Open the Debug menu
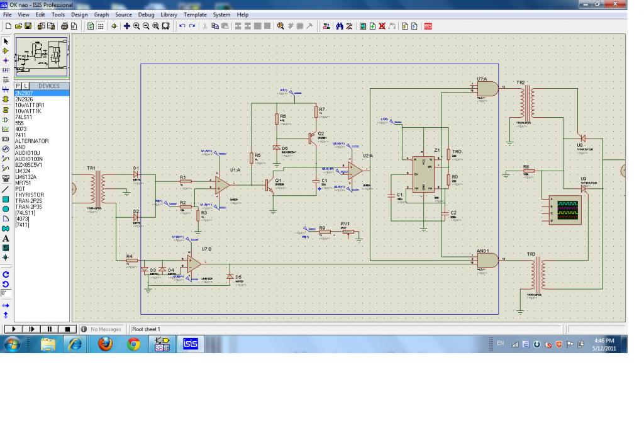This screenshot has width=644, height=430. click(x=145, y=14)
